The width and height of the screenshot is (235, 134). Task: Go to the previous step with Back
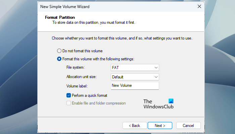click(x=134, y=126)
